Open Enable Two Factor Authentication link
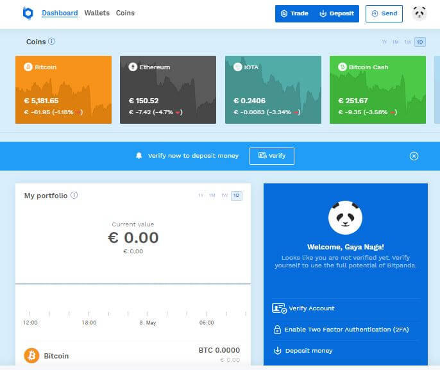The image size is (440, 370). coord(346,330)
